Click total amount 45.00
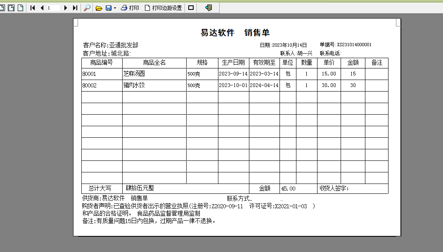This screenshot has width=443, height=252. [x=288, y=188]
